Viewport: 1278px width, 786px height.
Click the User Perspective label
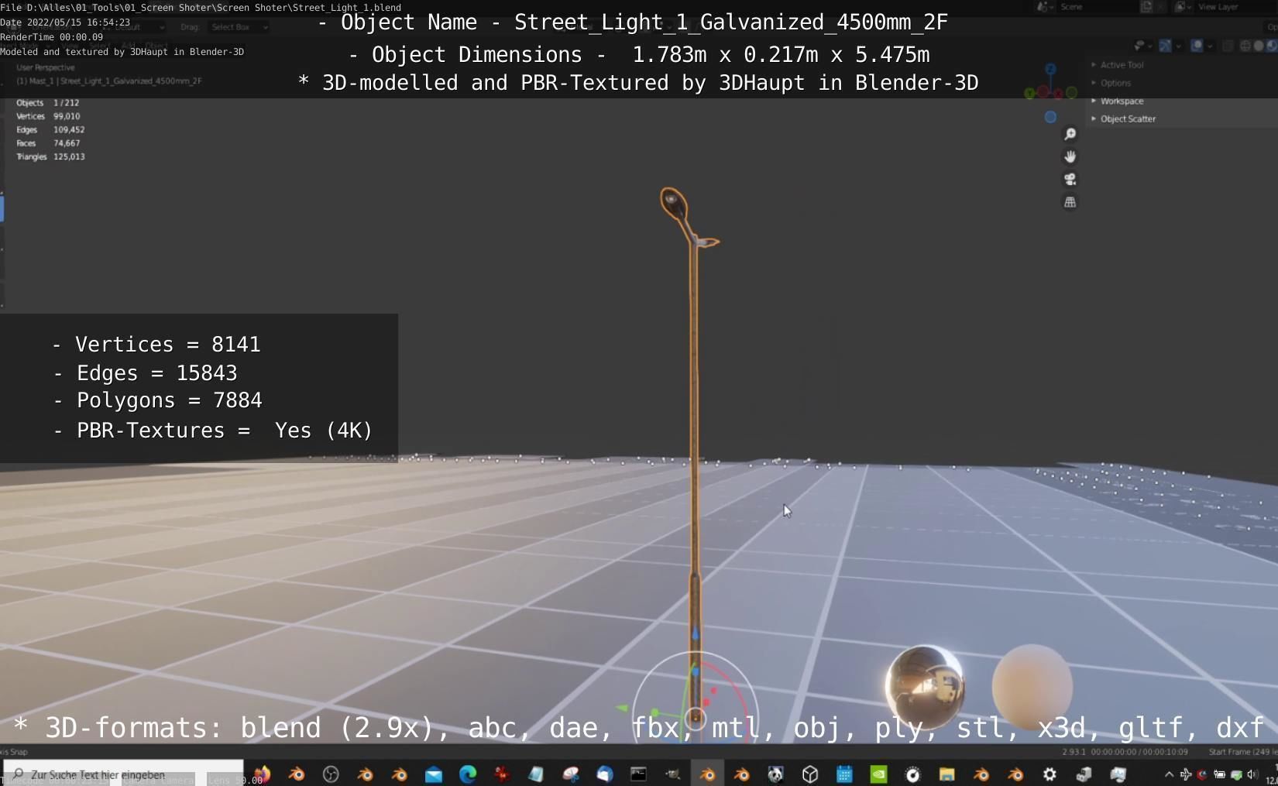tap(46, 68)
